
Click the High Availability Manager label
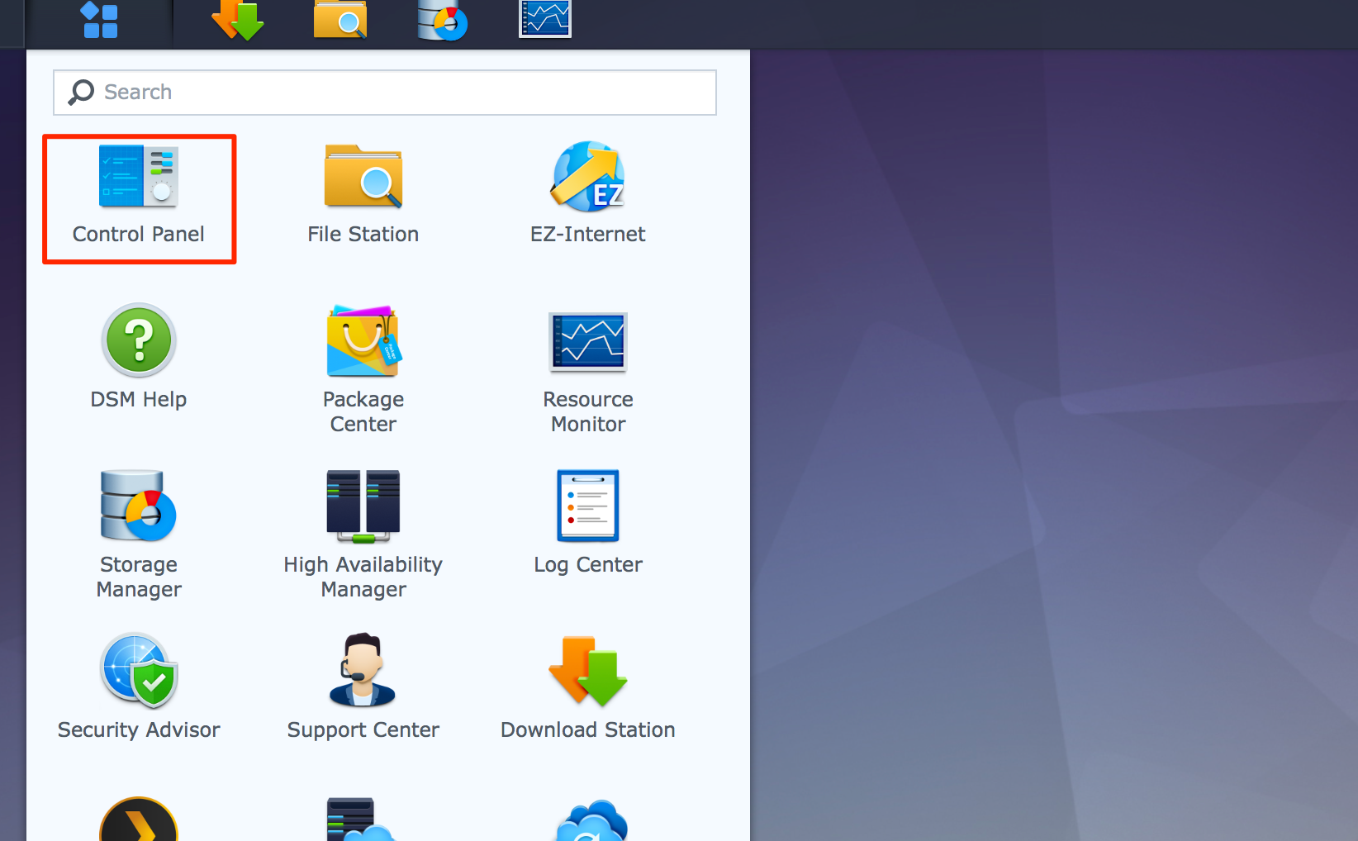click(x=363, y=577)
